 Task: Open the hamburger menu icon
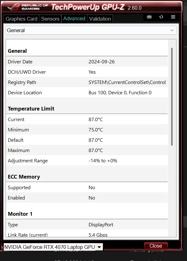[173, 17]
